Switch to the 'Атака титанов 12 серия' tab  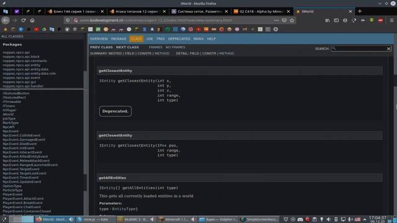pyautogui.click(x=138, y=11)
